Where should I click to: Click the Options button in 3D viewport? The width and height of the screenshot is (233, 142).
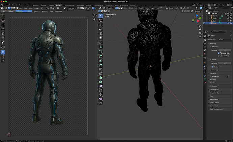198,11
